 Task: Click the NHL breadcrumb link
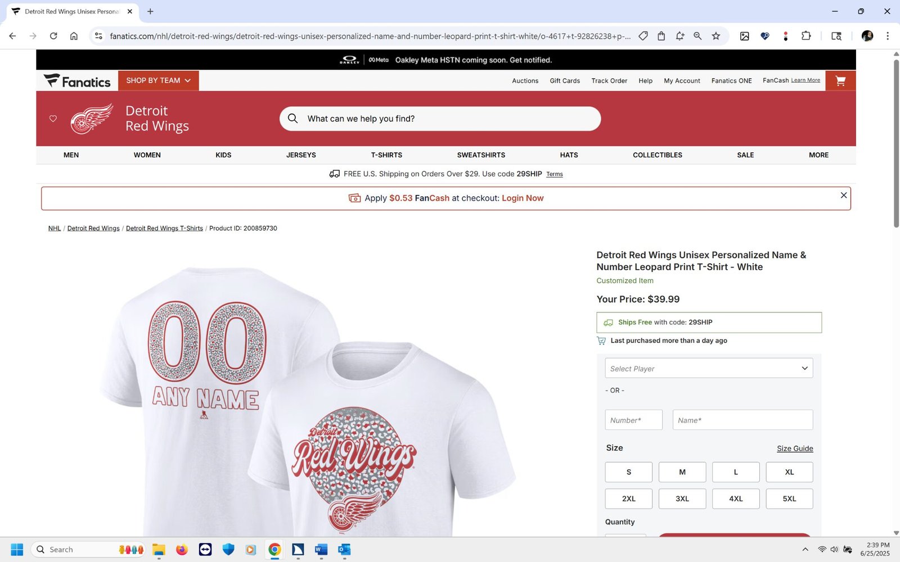pyautogui.click(x=55, y=228)
